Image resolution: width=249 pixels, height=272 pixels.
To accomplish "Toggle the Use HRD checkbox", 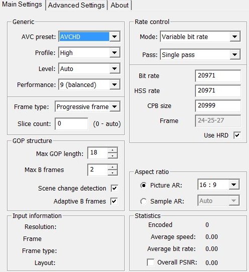I will pos(237,135).
